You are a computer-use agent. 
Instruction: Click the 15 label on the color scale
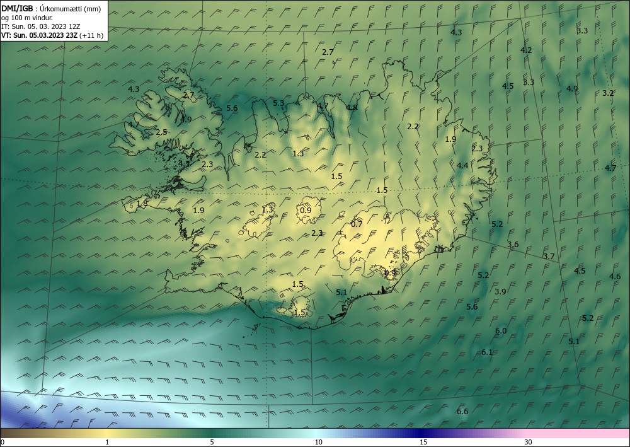coord(423,442)
